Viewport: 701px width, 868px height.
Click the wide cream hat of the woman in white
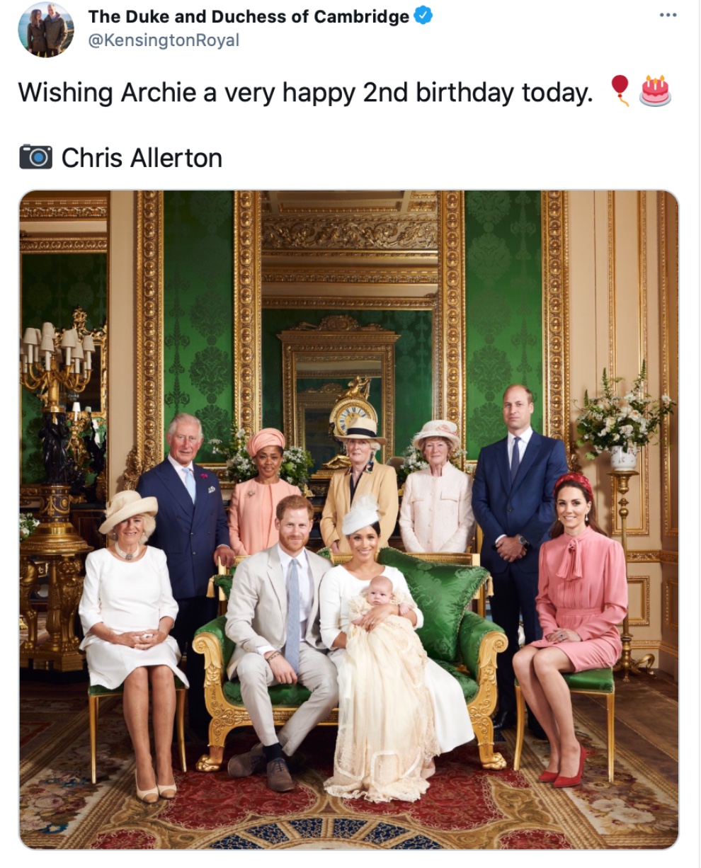tap(127, 508)
